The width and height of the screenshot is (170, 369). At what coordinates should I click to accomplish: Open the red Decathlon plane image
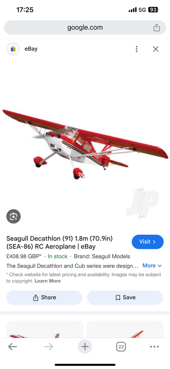point(85,144)
